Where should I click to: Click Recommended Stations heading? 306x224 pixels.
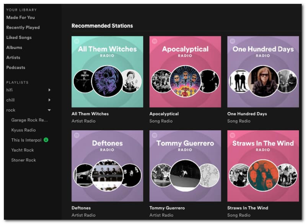pos(102,26)
